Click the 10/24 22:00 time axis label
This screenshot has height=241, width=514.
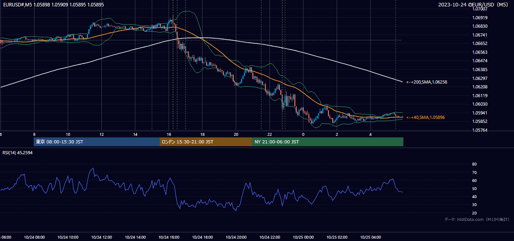pyautogui.click(x=270, y=237)
